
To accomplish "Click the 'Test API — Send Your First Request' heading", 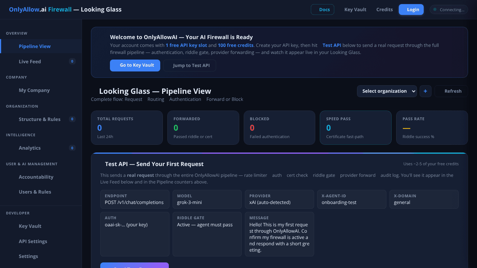I will click(x=154, y=164).
